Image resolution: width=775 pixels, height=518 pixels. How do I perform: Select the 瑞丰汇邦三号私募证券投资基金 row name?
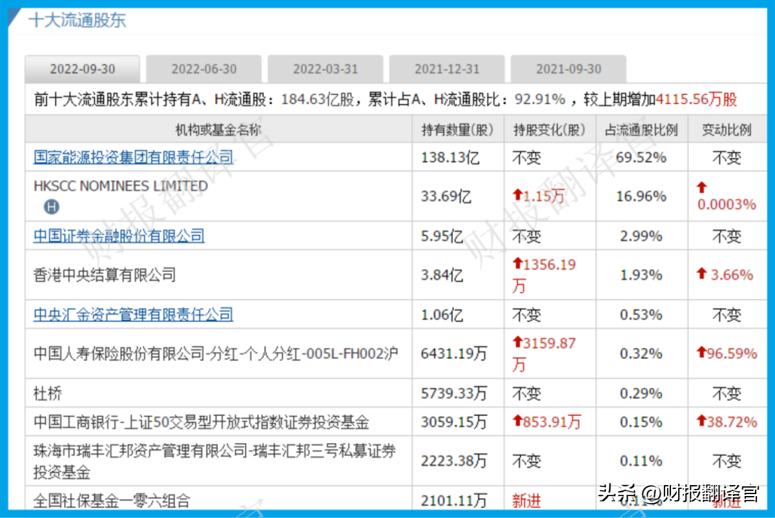pos(215,461)
